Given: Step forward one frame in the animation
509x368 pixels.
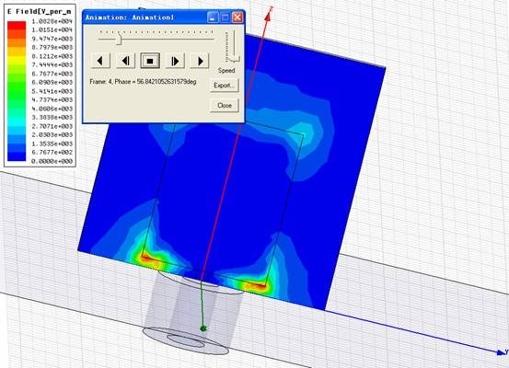Looking at the screenshot, I should (175, 61).
